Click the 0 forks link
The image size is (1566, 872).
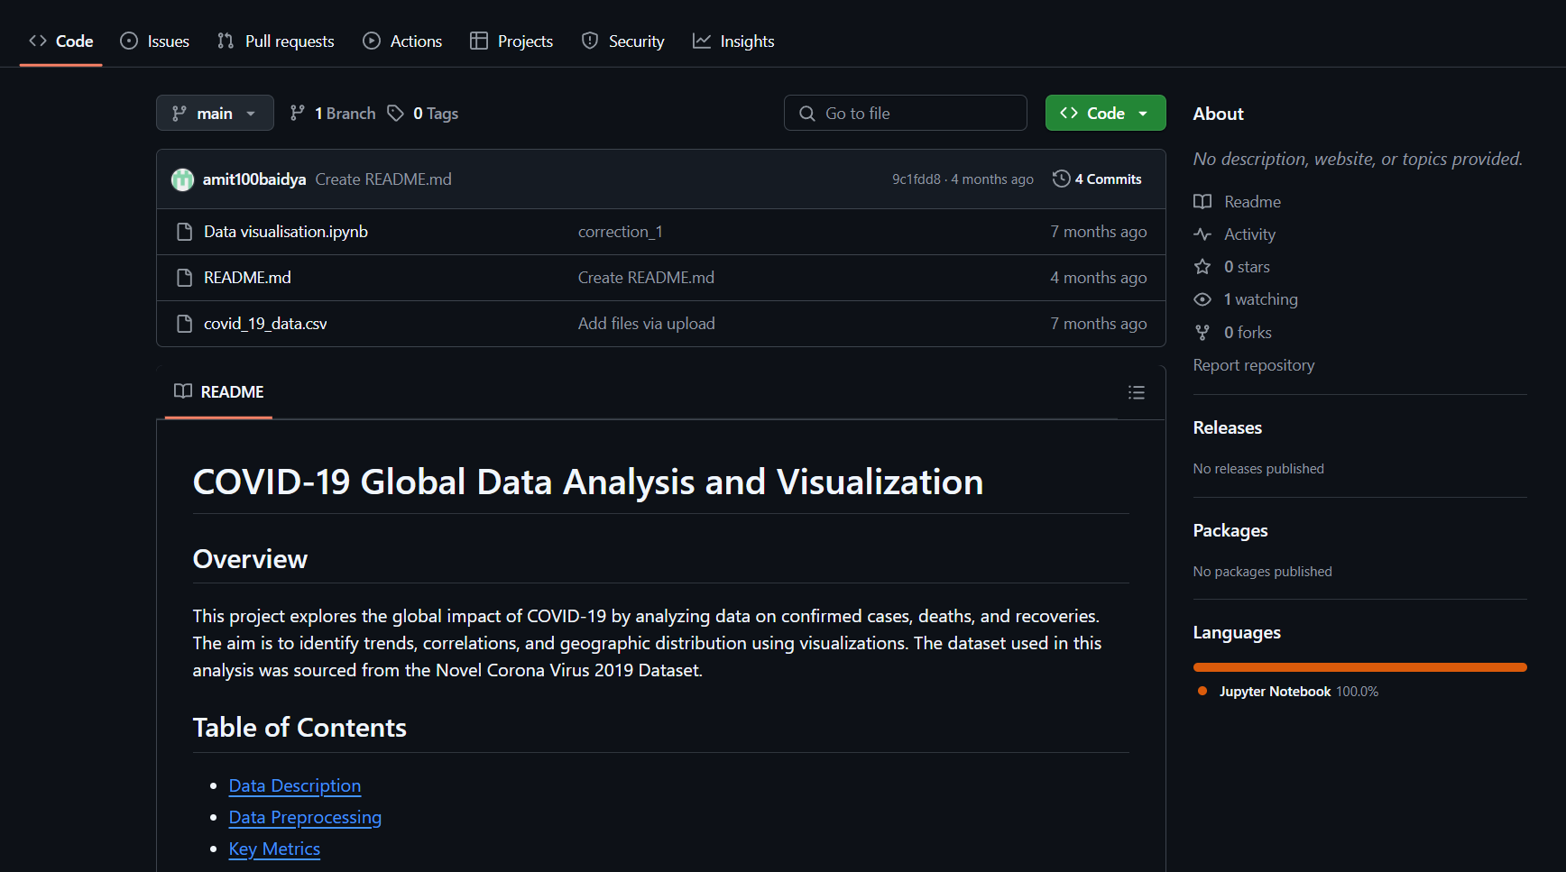click(x=1233, y=333)
